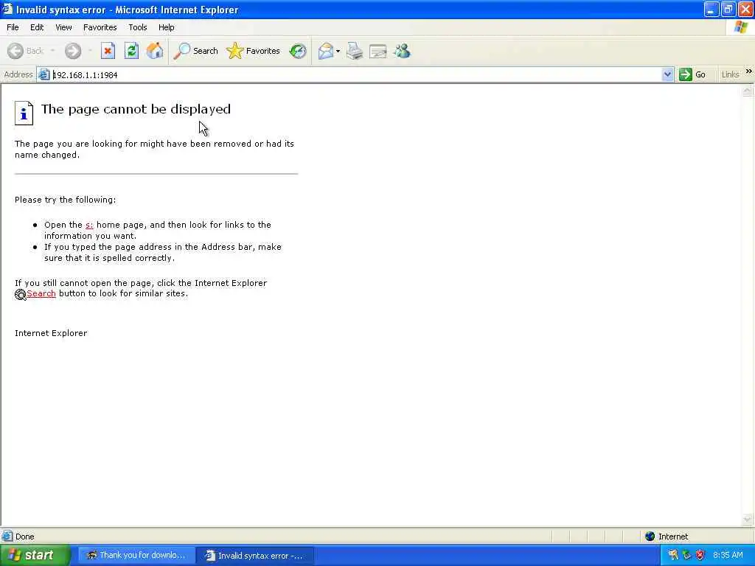Image resolution: width=755 pixels, height=566 pixels.
Task: Click the red Search link on page
Action: tap(41, 293)
